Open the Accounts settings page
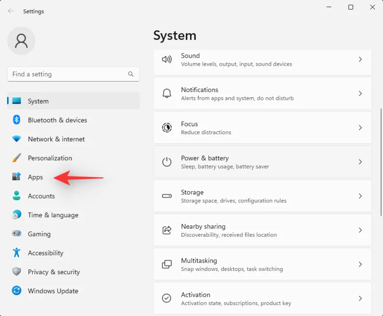The height and width of the screenshot is (316, 383). click(41, 196)
